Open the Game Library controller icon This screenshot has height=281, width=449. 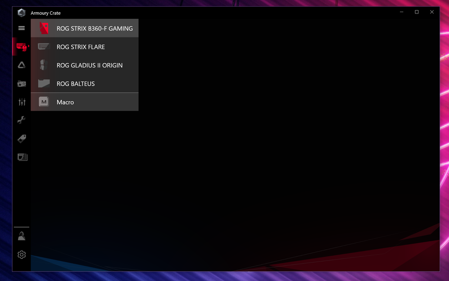point(22,84)
